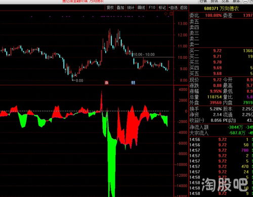Click the red 涨 marker icon
This screenshot has width=253, height=197.
click(x=107, y=83)
